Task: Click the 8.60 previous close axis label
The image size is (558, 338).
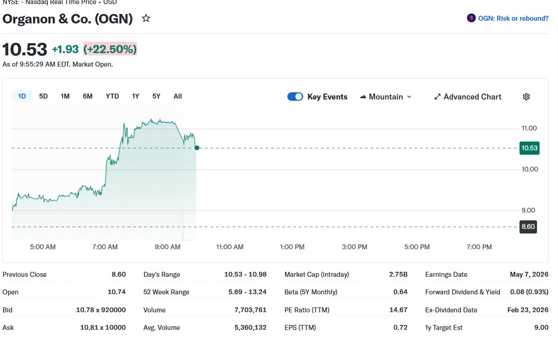Action: pyautogui.click(x=528, y=227)
